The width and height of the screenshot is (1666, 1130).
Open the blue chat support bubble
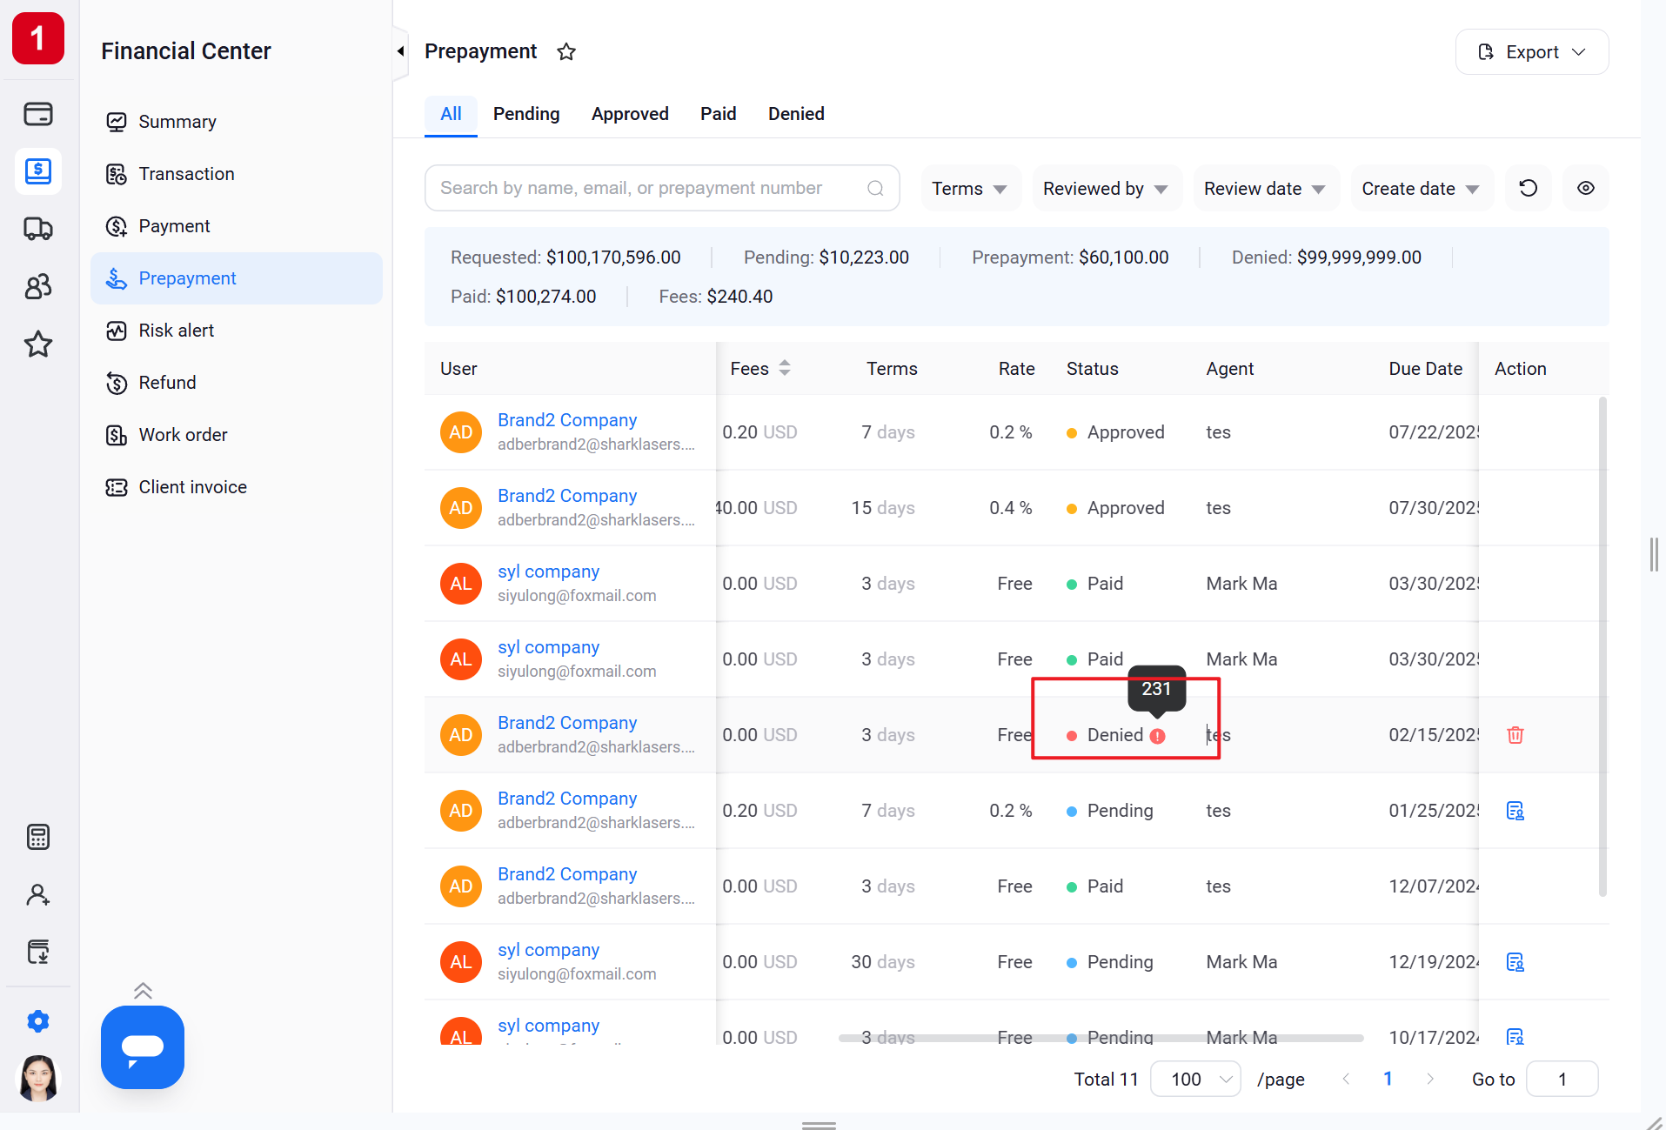143,1046
